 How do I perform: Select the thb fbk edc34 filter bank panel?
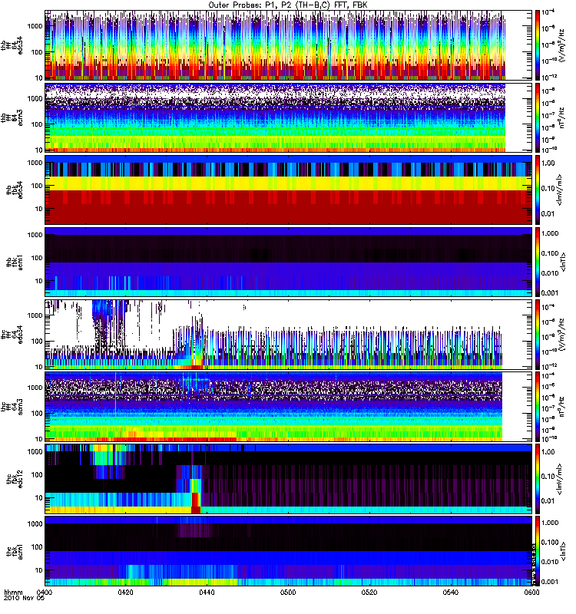288,190
